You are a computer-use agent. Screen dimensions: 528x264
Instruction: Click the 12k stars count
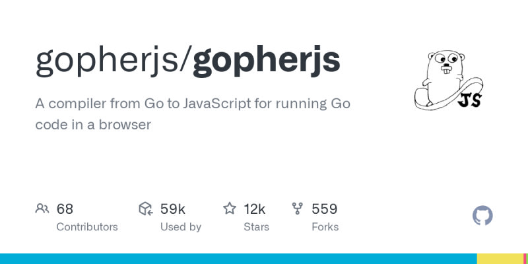click(254, 209)
